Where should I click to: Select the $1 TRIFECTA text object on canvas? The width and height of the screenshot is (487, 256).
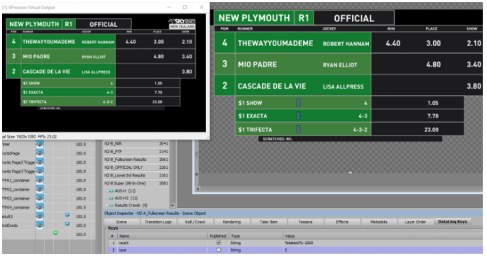tap(255, 130)
